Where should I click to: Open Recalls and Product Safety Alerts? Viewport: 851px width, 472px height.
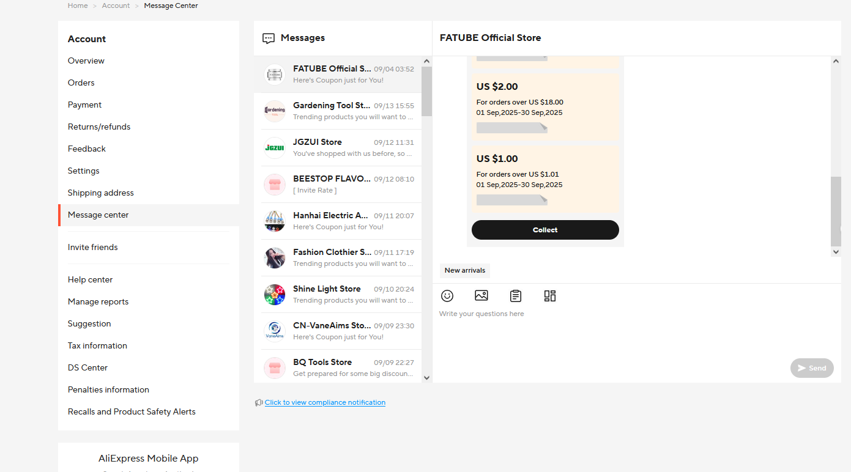(132, 411)
